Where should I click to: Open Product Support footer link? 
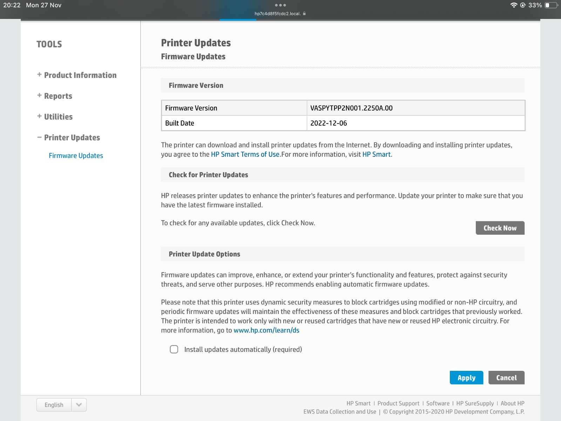tap(398, 403)
